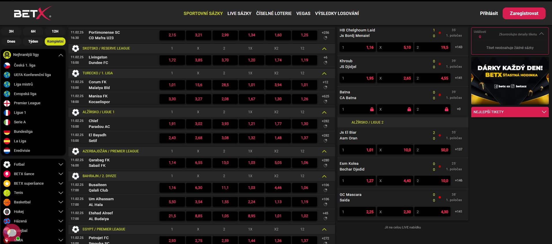Click the BetX logo
The width and height of the screenshot is (552, 244).
click(33, 13)
